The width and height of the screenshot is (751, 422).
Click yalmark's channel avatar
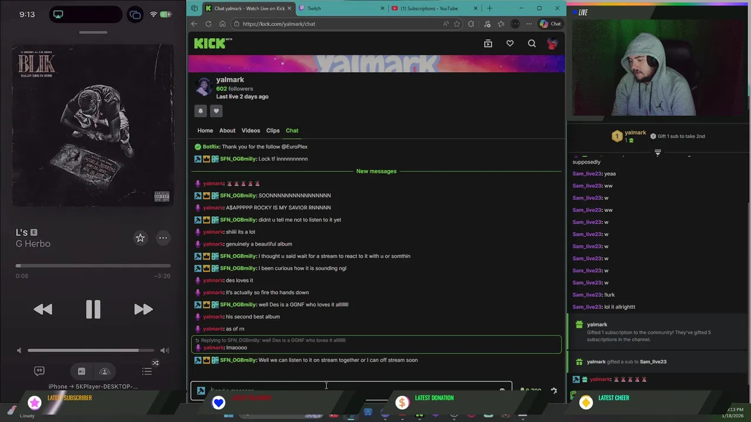click(x=204, y=87)
